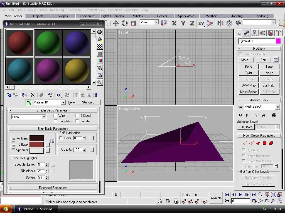Apply the Edit Patch modifier
Viewport: 285px width, 213px height.
click(269, 85)
